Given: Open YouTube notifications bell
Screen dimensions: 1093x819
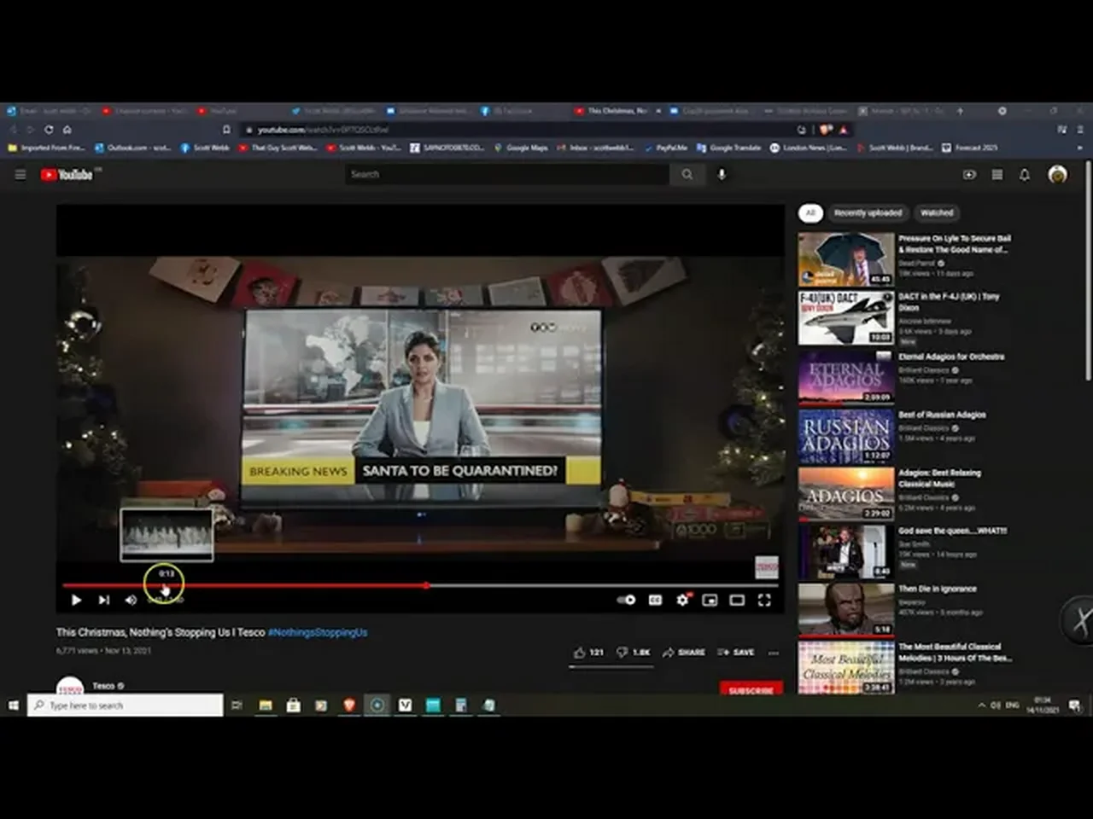Looking at the screenshot, I should (1025, 175).
